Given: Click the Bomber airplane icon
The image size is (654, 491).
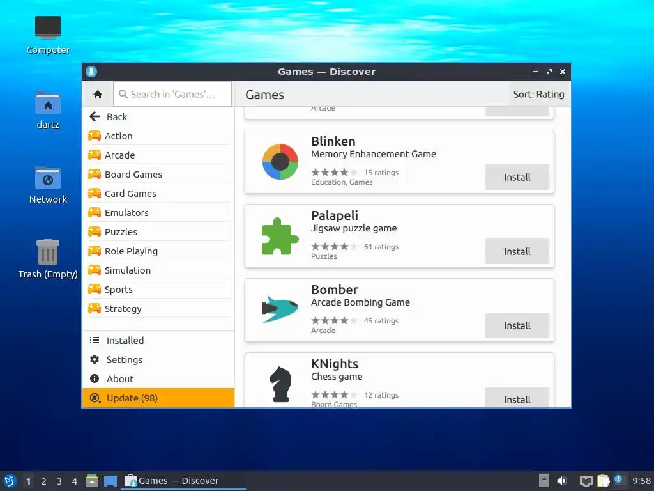Looking at the screenshot, I should coord(280,309).
